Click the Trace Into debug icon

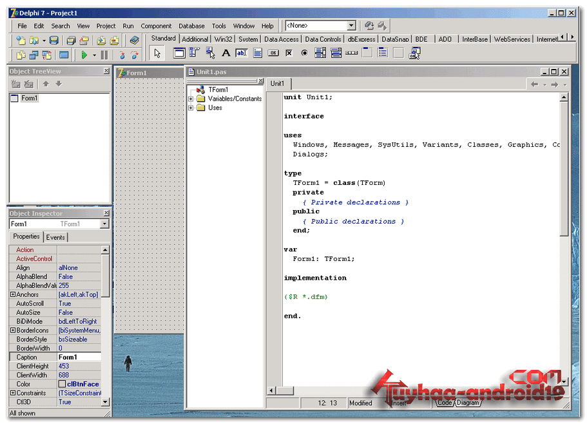point(122,55)
